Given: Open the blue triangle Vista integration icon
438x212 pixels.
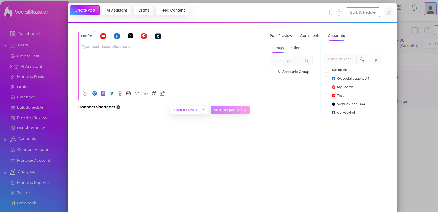Looking at the screenshot, I should click(112, 93).
